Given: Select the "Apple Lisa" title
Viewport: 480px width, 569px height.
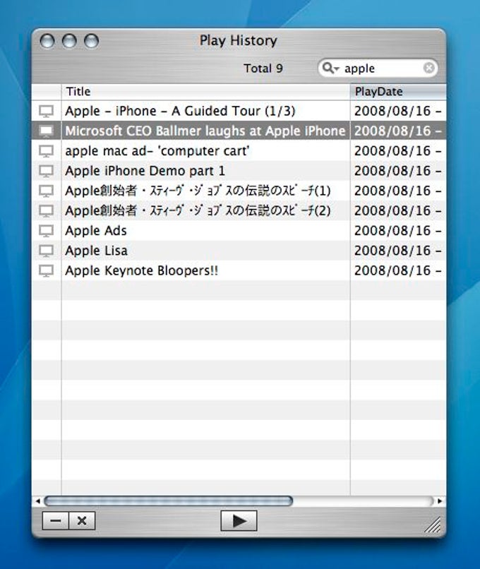Looking at the screenshot, I should pos(96,251).
